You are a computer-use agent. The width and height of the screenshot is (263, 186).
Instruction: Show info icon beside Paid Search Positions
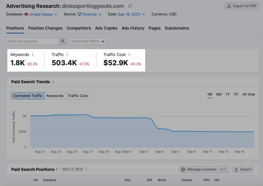86,169
